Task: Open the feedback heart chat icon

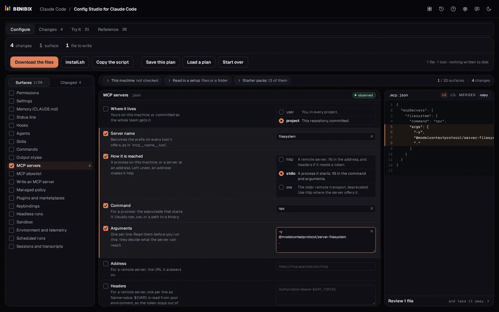Action: 477,9
